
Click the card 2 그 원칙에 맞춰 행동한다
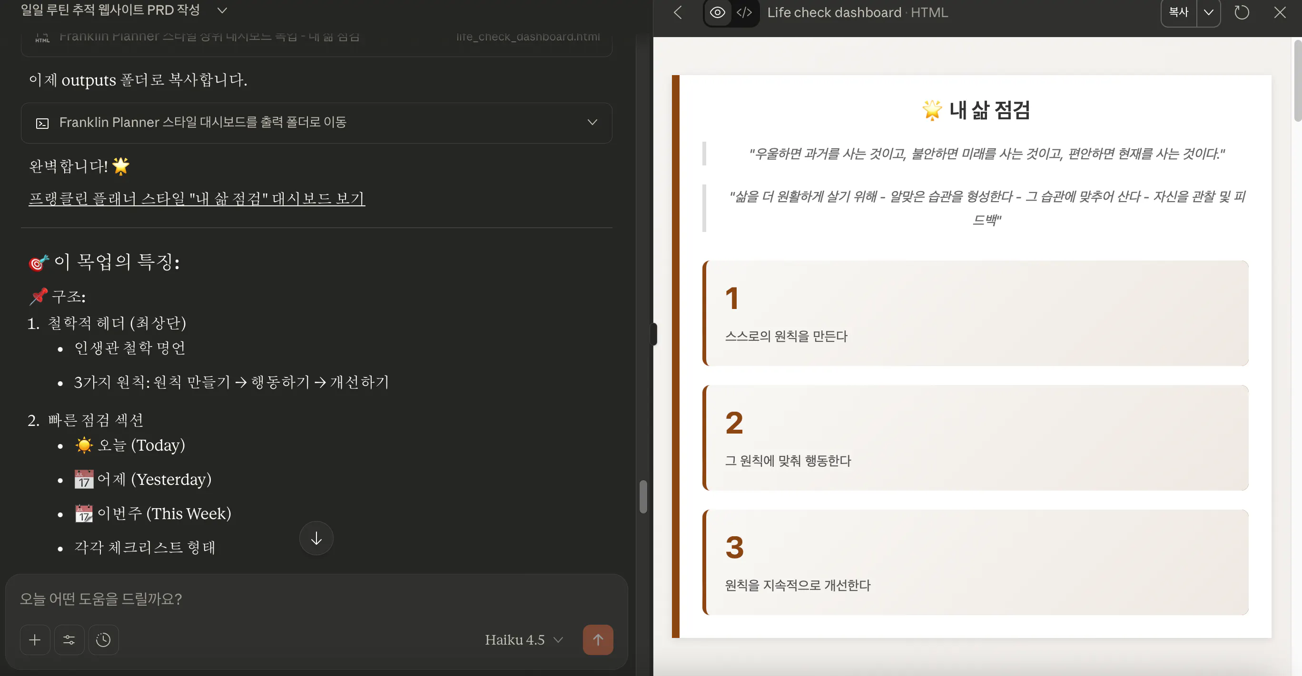976,438
